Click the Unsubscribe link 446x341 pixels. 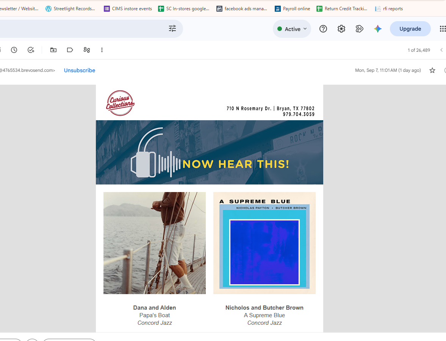[x=80, y=70]
